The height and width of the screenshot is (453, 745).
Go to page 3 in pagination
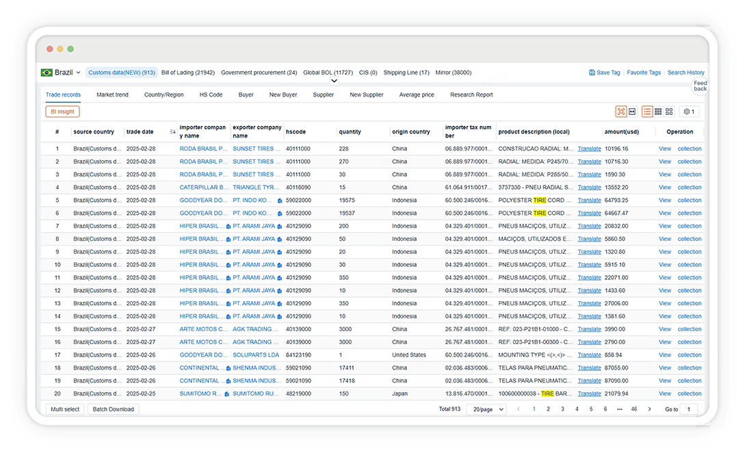coord(562,409)
